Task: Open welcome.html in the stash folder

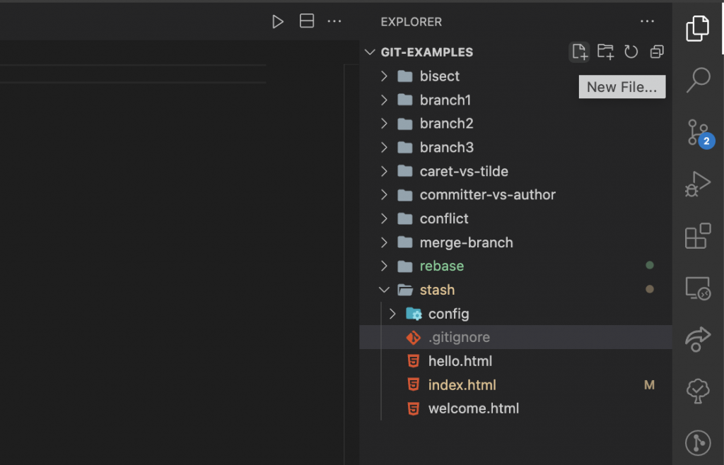Action: 473,408
